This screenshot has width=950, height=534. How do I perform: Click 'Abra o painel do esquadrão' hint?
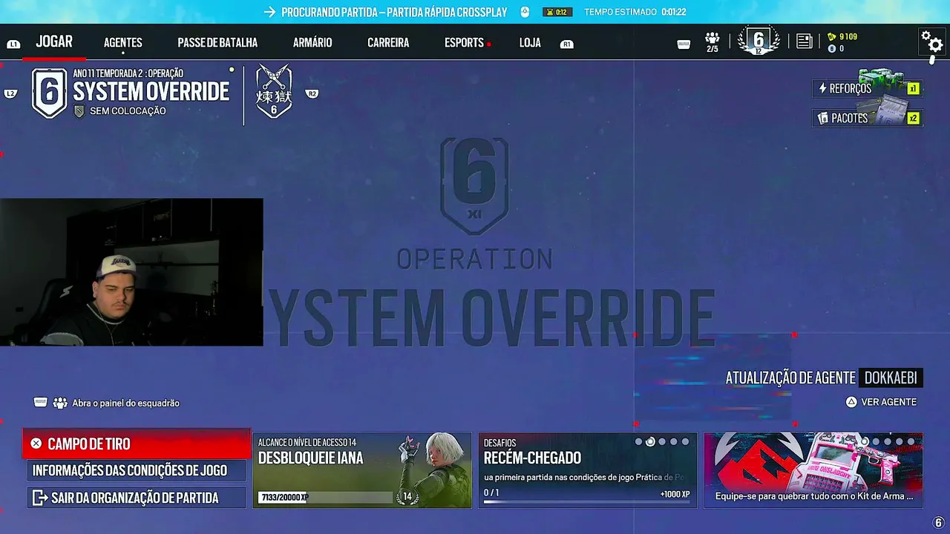(125, 403)
